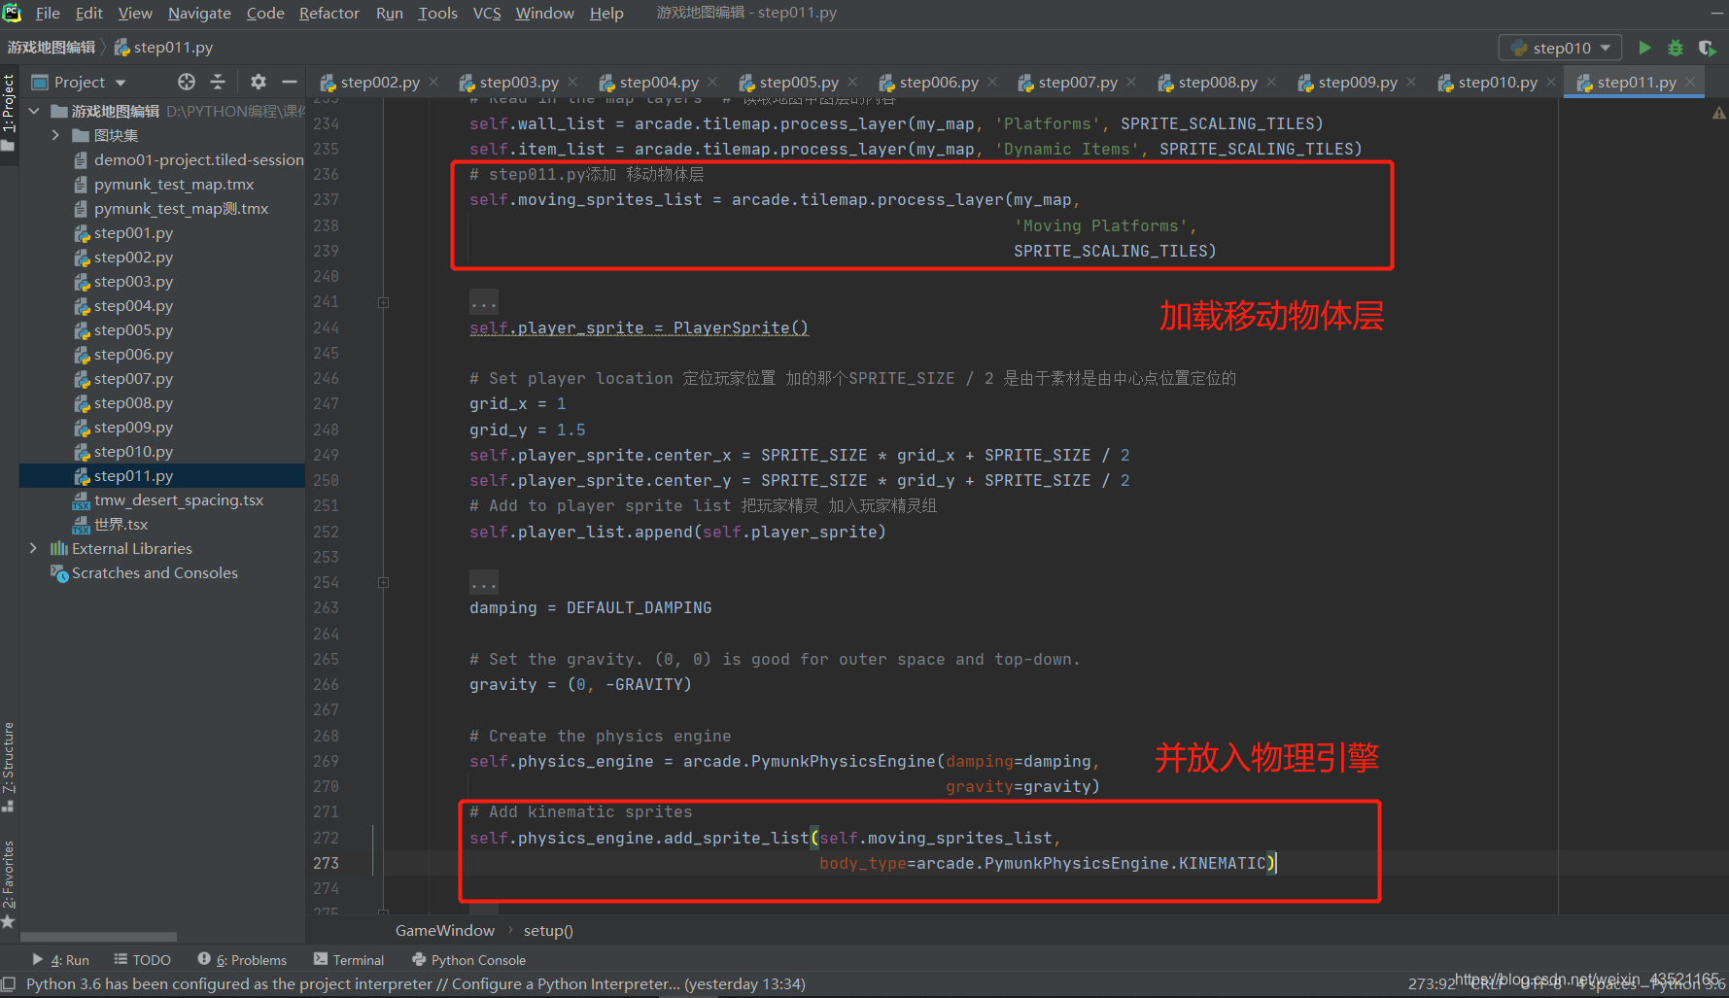Image resolution: width=1729 pixels, height=998 pixels.
Task: Click line number 273 in gutter
Action: (x=326, y=863)
